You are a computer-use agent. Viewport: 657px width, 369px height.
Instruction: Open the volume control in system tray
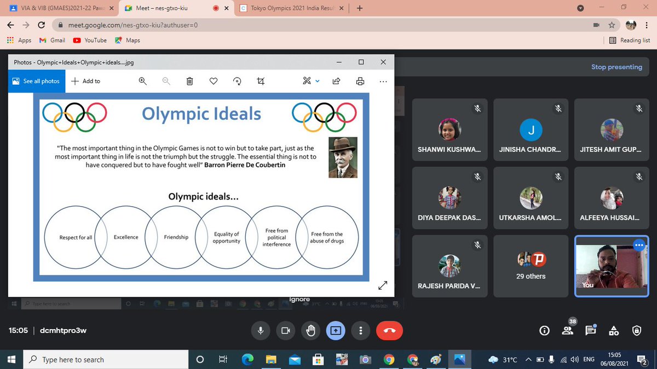pyautogui.click(x=574, y=359)
